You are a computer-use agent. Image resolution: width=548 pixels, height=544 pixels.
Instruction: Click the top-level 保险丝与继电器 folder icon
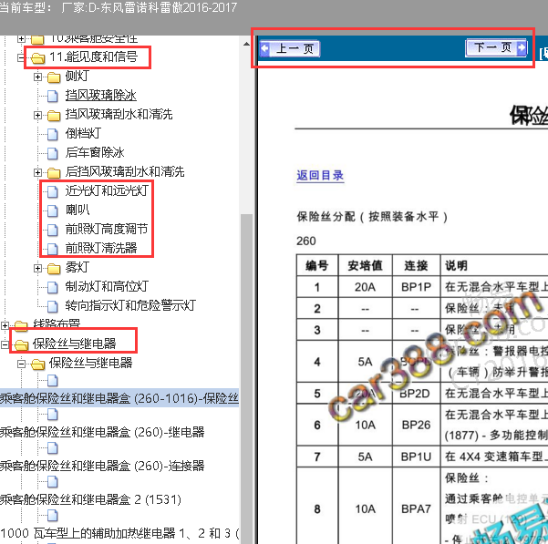21,345
